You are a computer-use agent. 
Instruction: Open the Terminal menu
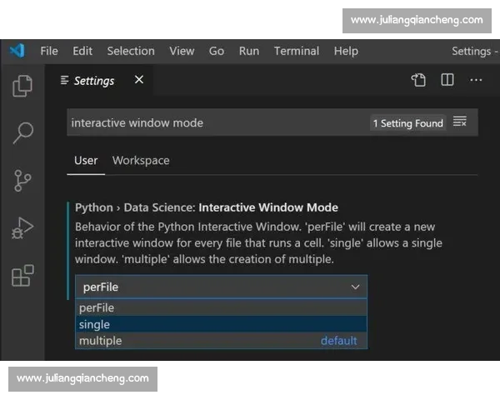click(x=297, y=51)
